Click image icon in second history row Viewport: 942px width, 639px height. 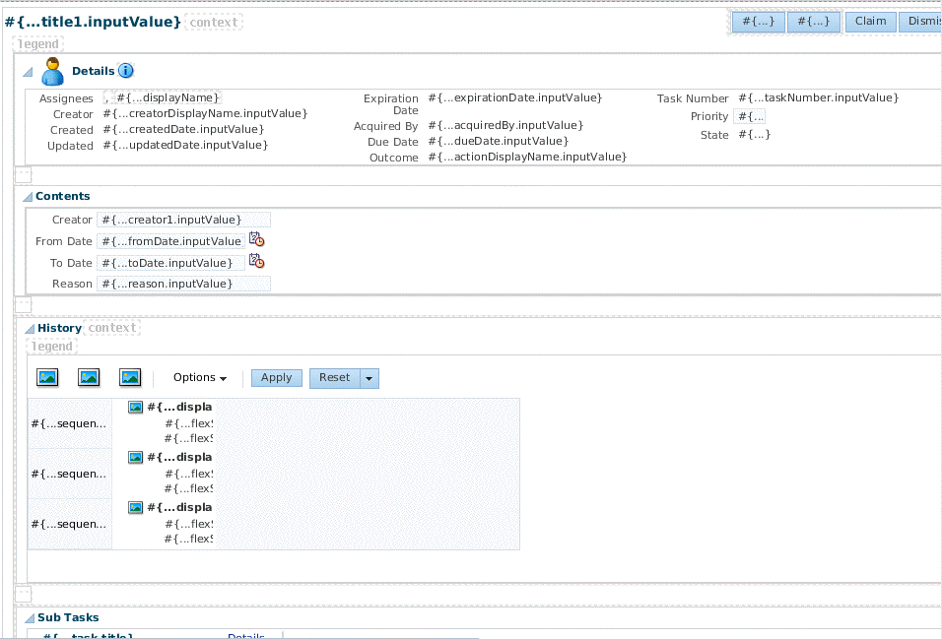(136, 458)
